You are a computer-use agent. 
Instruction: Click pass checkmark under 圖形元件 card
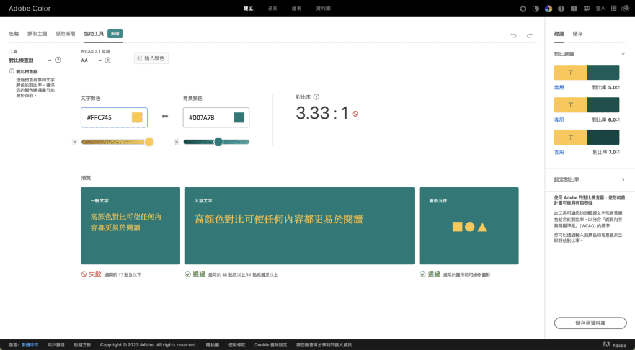[423, 274]
